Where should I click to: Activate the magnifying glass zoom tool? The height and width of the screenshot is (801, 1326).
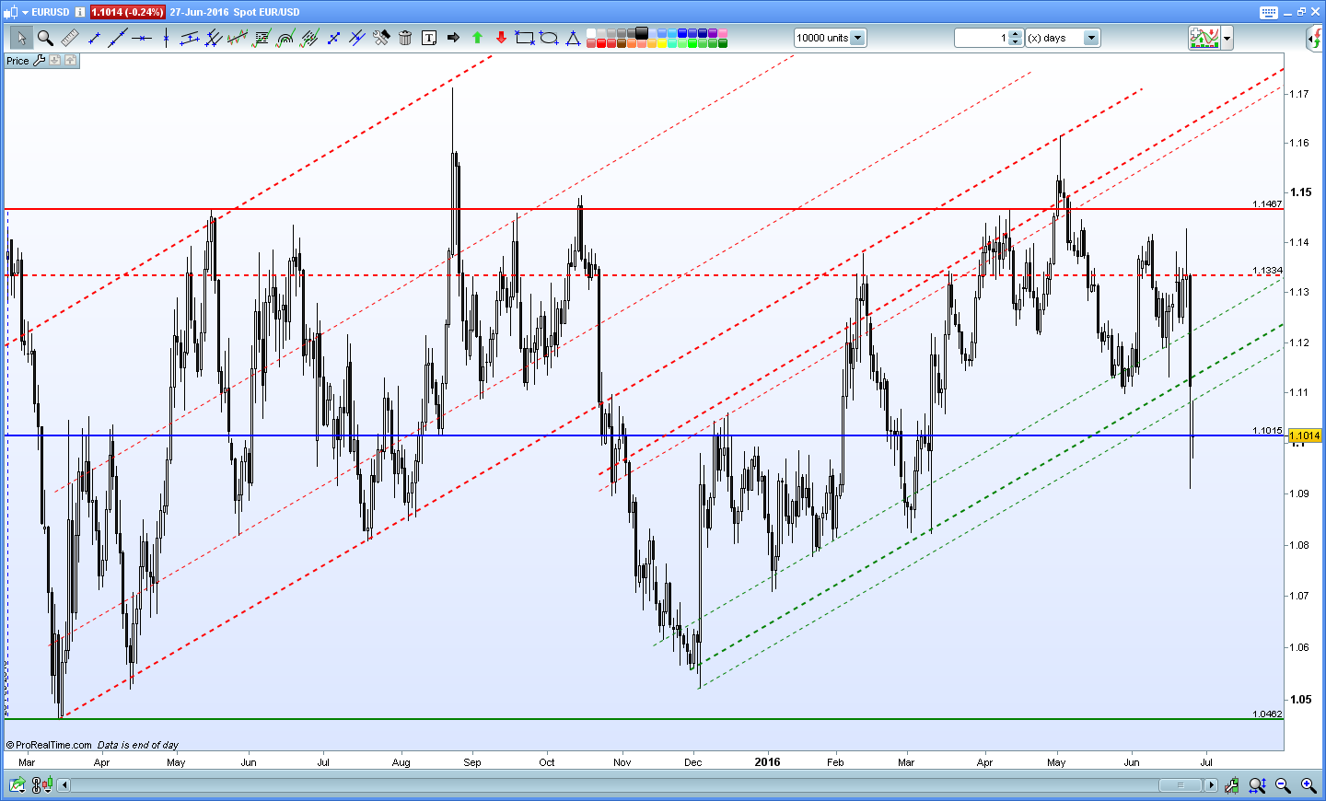tap(45, 38)
